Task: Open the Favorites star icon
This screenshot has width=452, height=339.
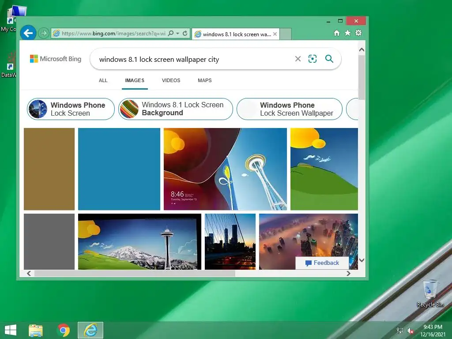Action: click(x=348, y=33)
